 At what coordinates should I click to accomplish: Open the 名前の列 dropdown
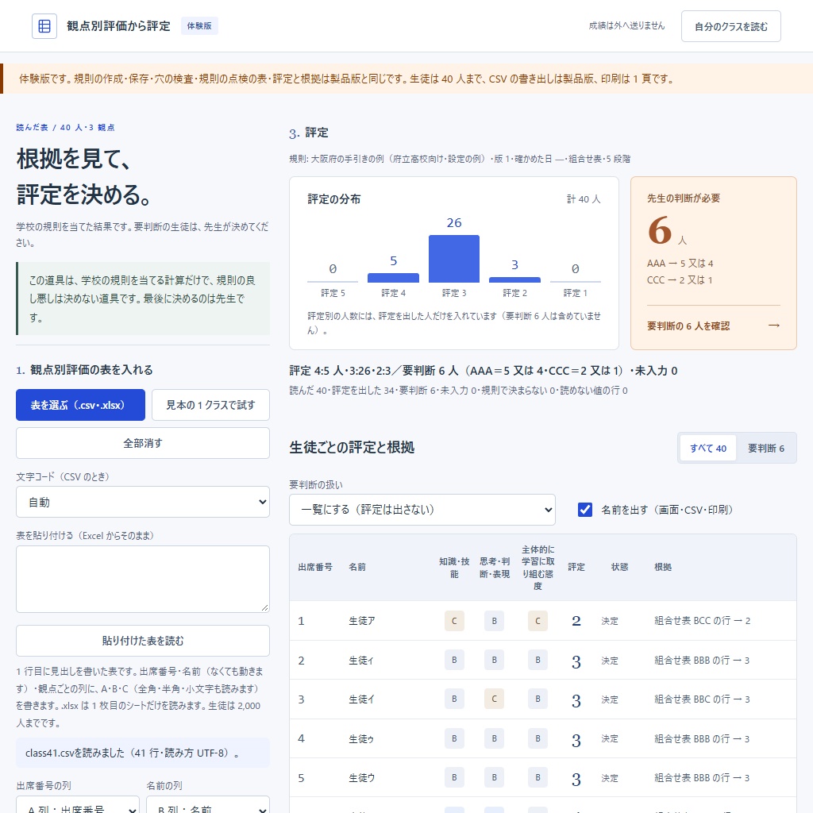click(x=208, y=805)
